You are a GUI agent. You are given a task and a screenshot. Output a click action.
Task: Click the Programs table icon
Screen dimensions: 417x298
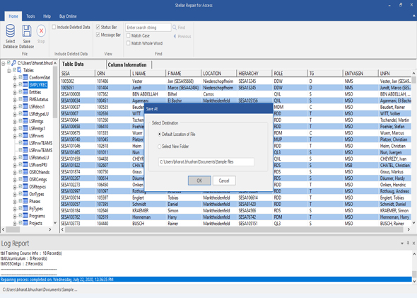click(25, 216)
